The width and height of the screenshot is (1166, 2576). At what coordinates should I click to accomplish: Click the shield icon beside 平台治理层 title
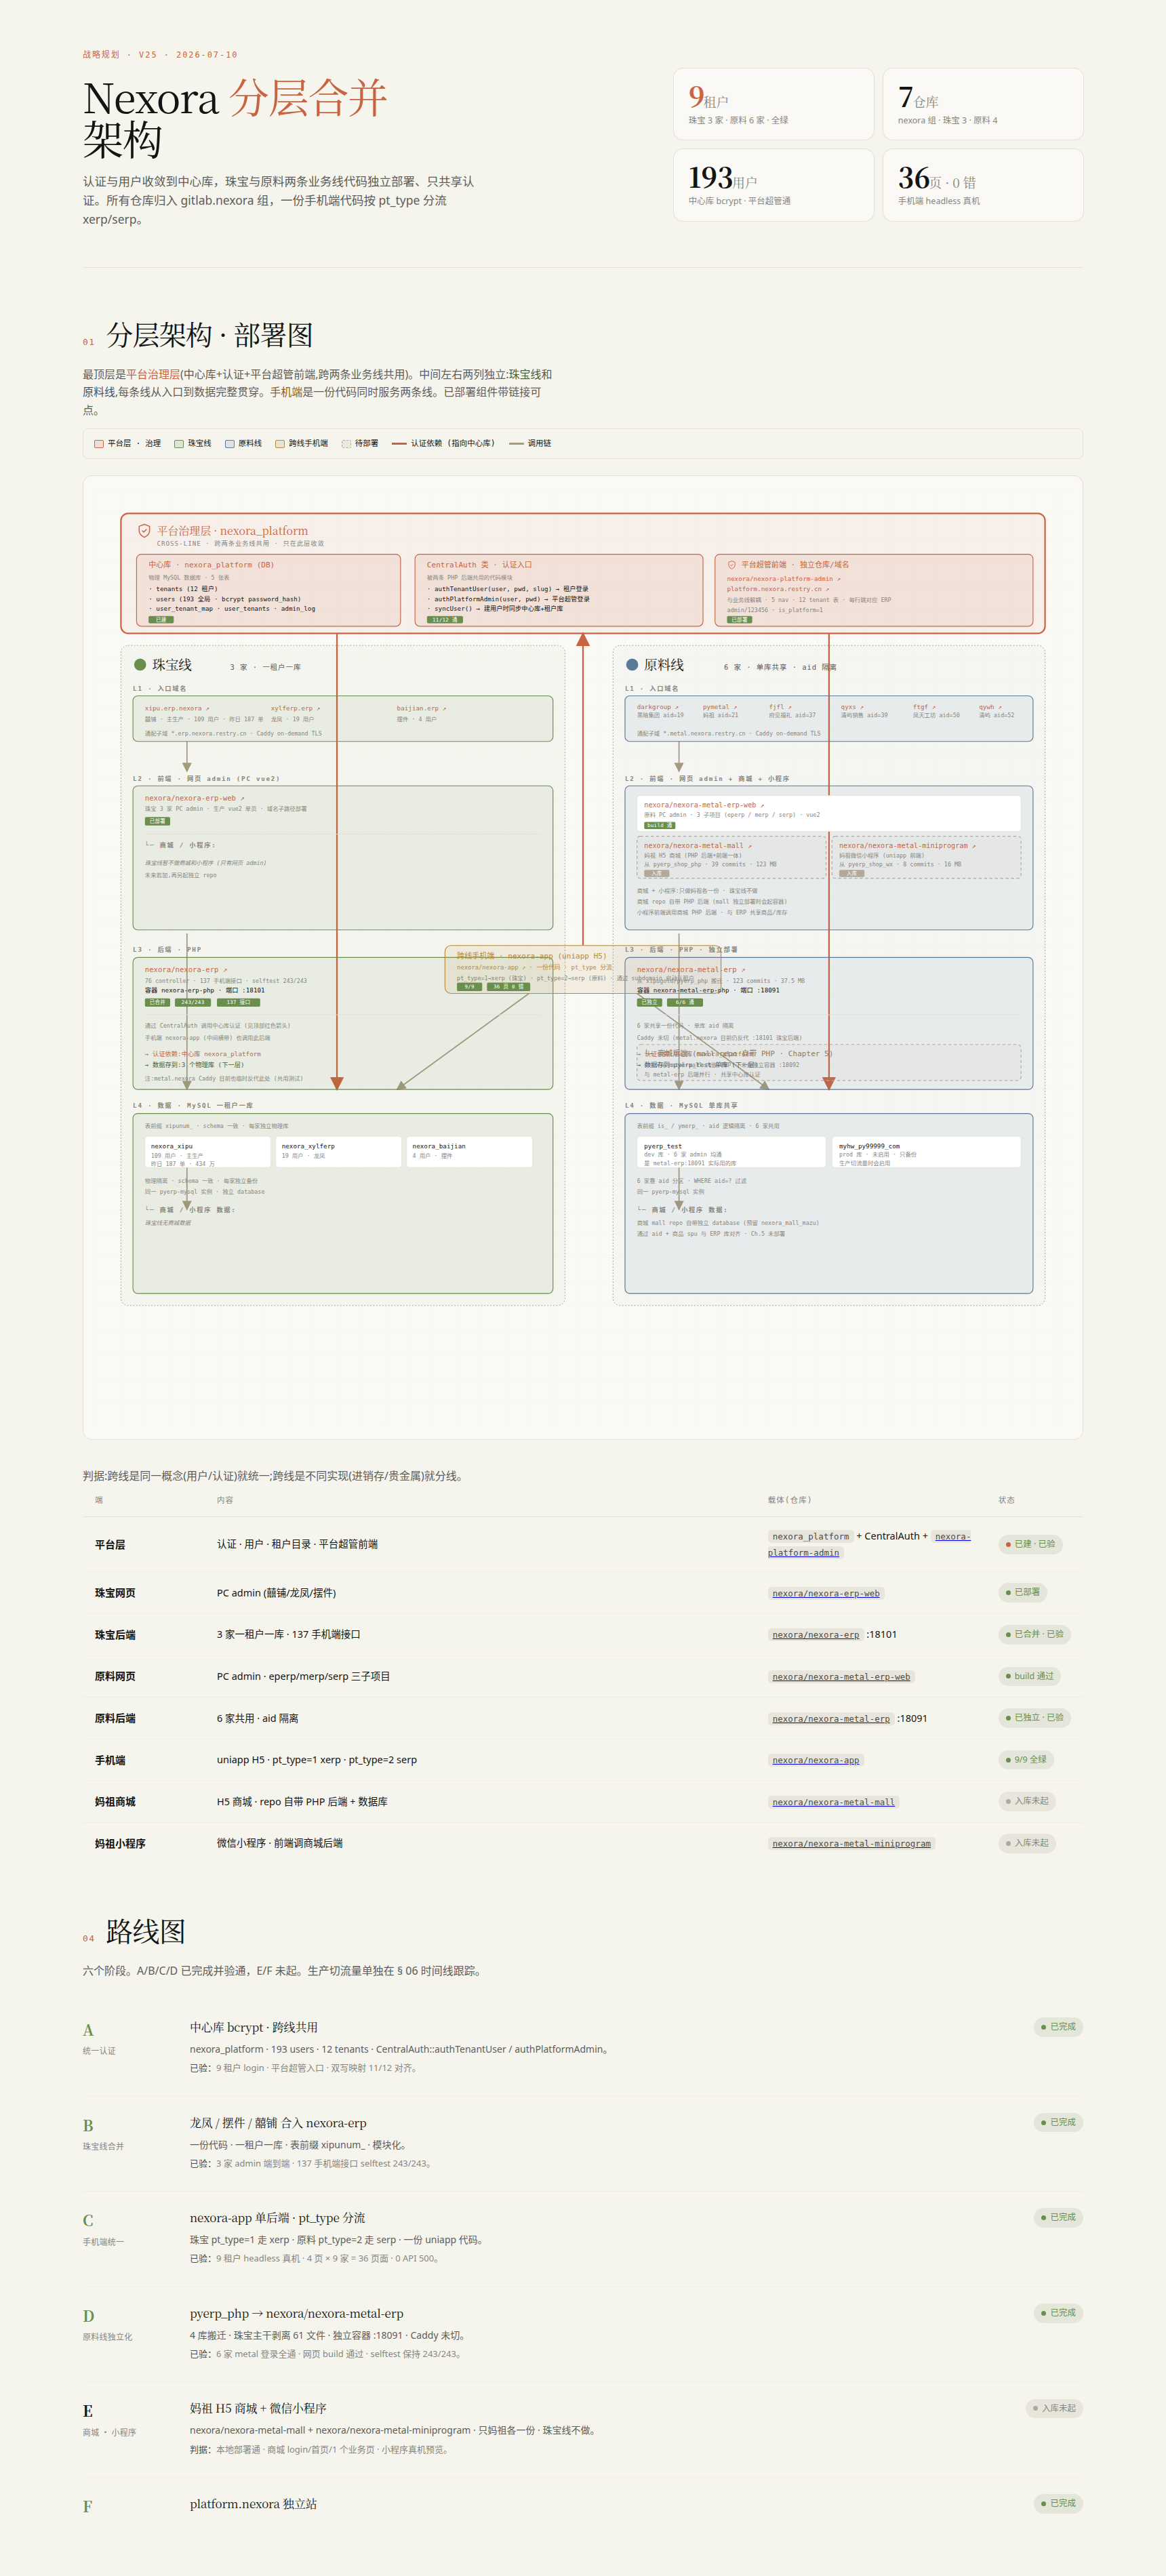[x=144, y=531]
